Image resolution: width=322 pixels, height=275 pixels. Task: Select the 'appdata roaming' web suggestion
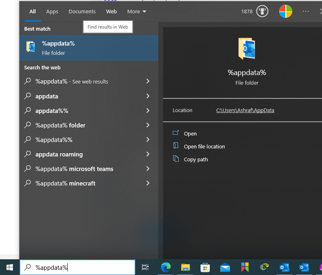click(89, 154)
